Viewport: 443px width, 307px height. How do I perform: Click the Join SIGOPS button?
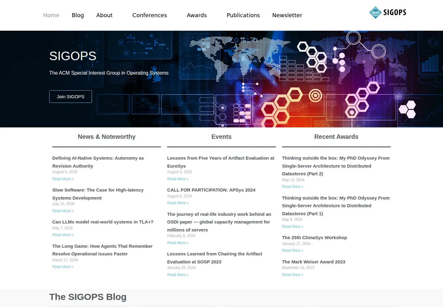point(70,96)
